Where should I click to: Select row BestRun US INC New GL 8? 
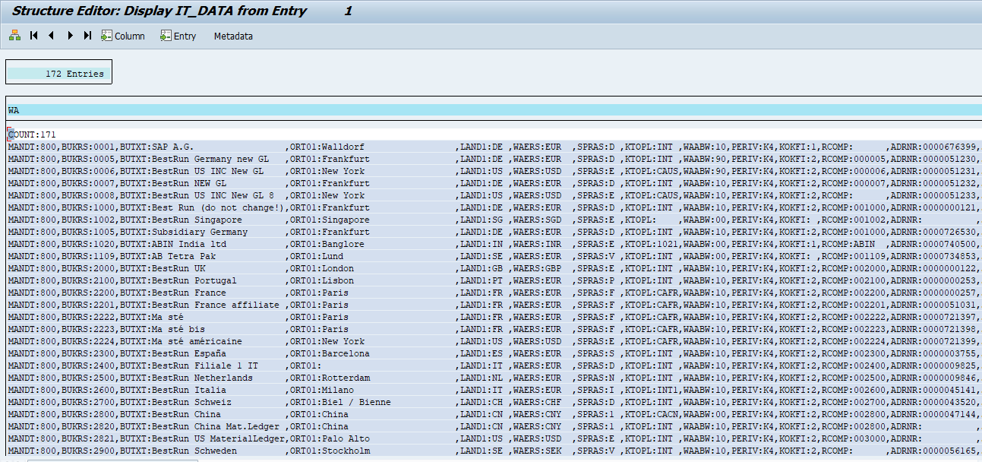(494, 195)
